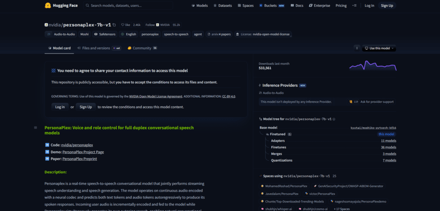Open the nvidia/personaplex code link

pyautogui.click(x=77, y=145)
